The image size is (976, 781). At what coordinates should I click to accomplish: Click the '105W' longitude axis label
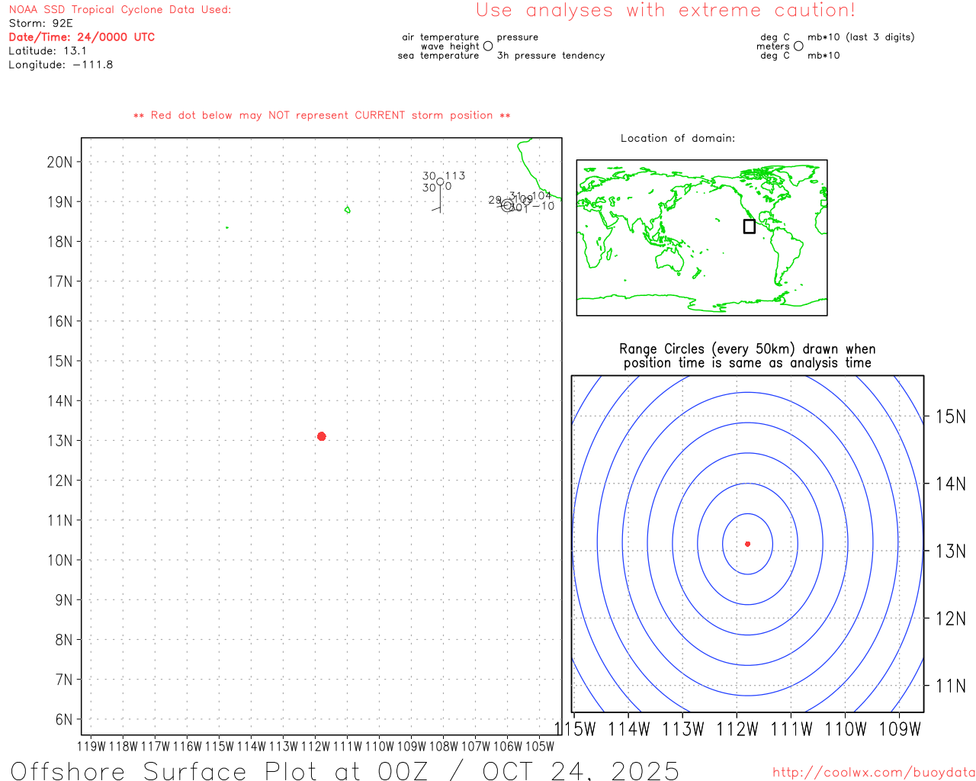pos(540,747)
